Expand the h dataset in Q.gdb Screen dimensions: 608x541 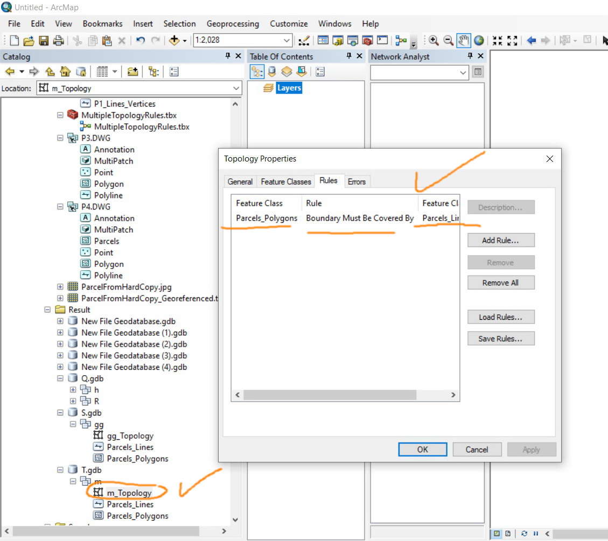[x=73, y=390]
